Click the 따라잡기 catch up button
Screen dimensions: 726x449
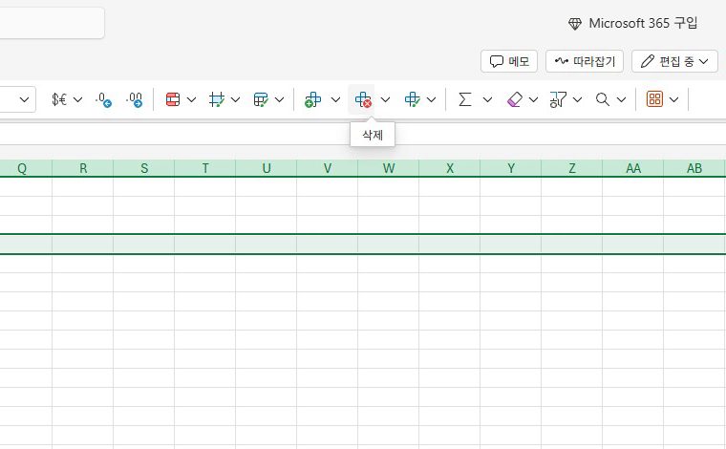tap(585, 61)
